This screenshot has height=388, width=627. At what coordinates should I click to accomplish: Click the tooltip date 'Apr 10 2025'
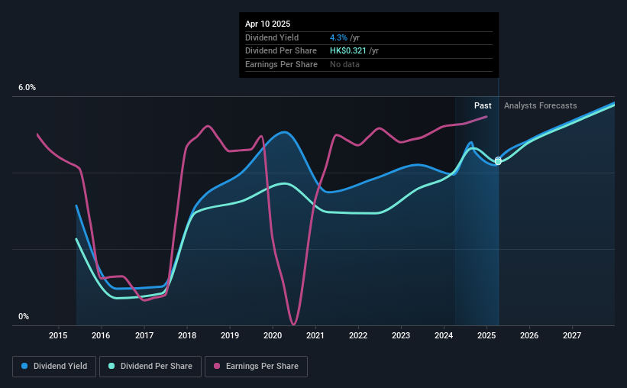click(x=267, y=24)
